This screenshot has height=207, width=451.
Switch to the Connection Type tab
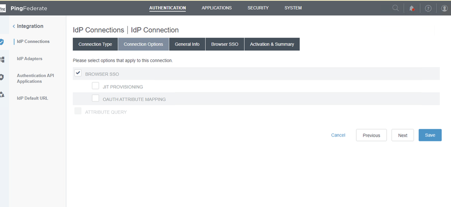click(x=95, y=44)
